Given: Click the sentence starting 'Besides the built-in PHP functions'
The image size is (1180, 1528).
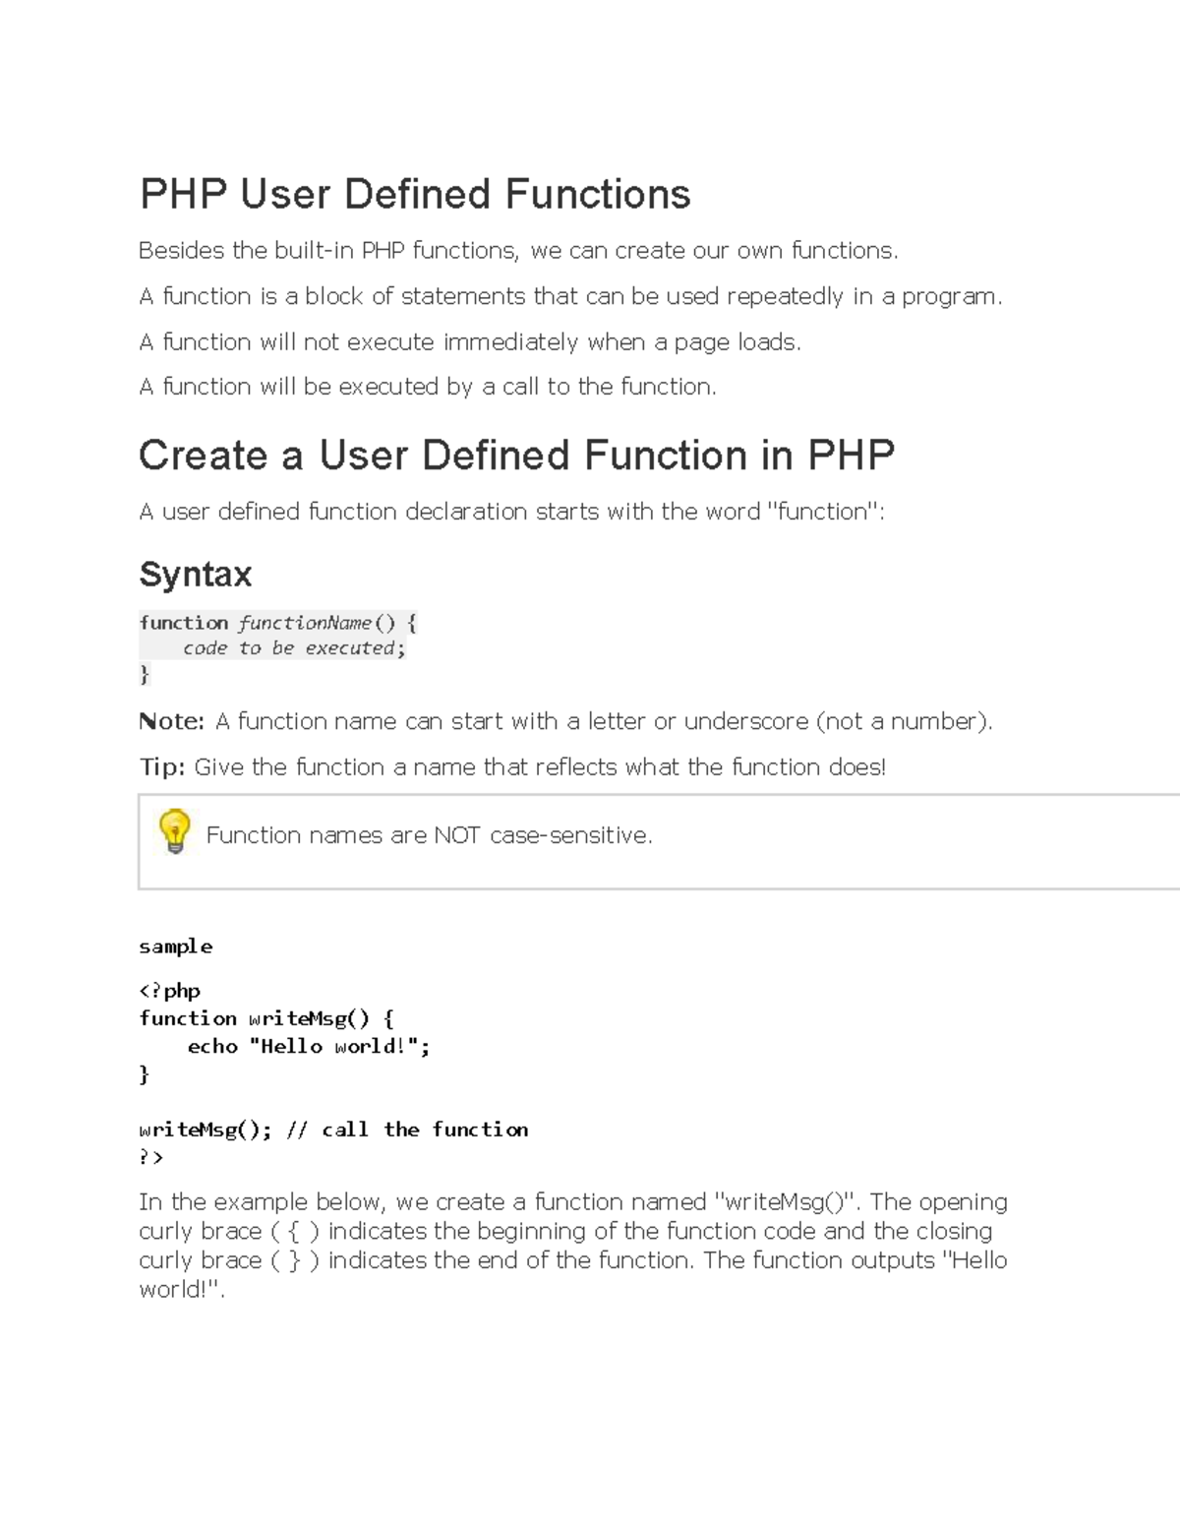Looking at the screenshot, I should pos(518,251).
